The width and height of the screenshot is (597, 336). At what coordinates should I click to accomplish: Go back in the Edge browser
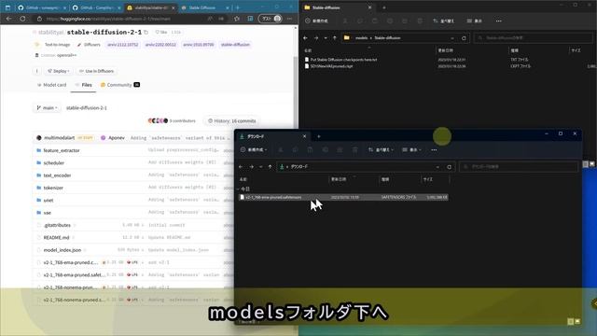[x=8, y=19]
